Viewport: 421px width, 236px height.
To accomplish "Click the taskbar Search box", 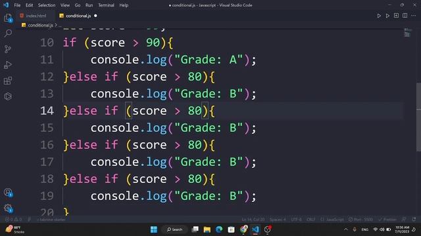I will [175, 229].
